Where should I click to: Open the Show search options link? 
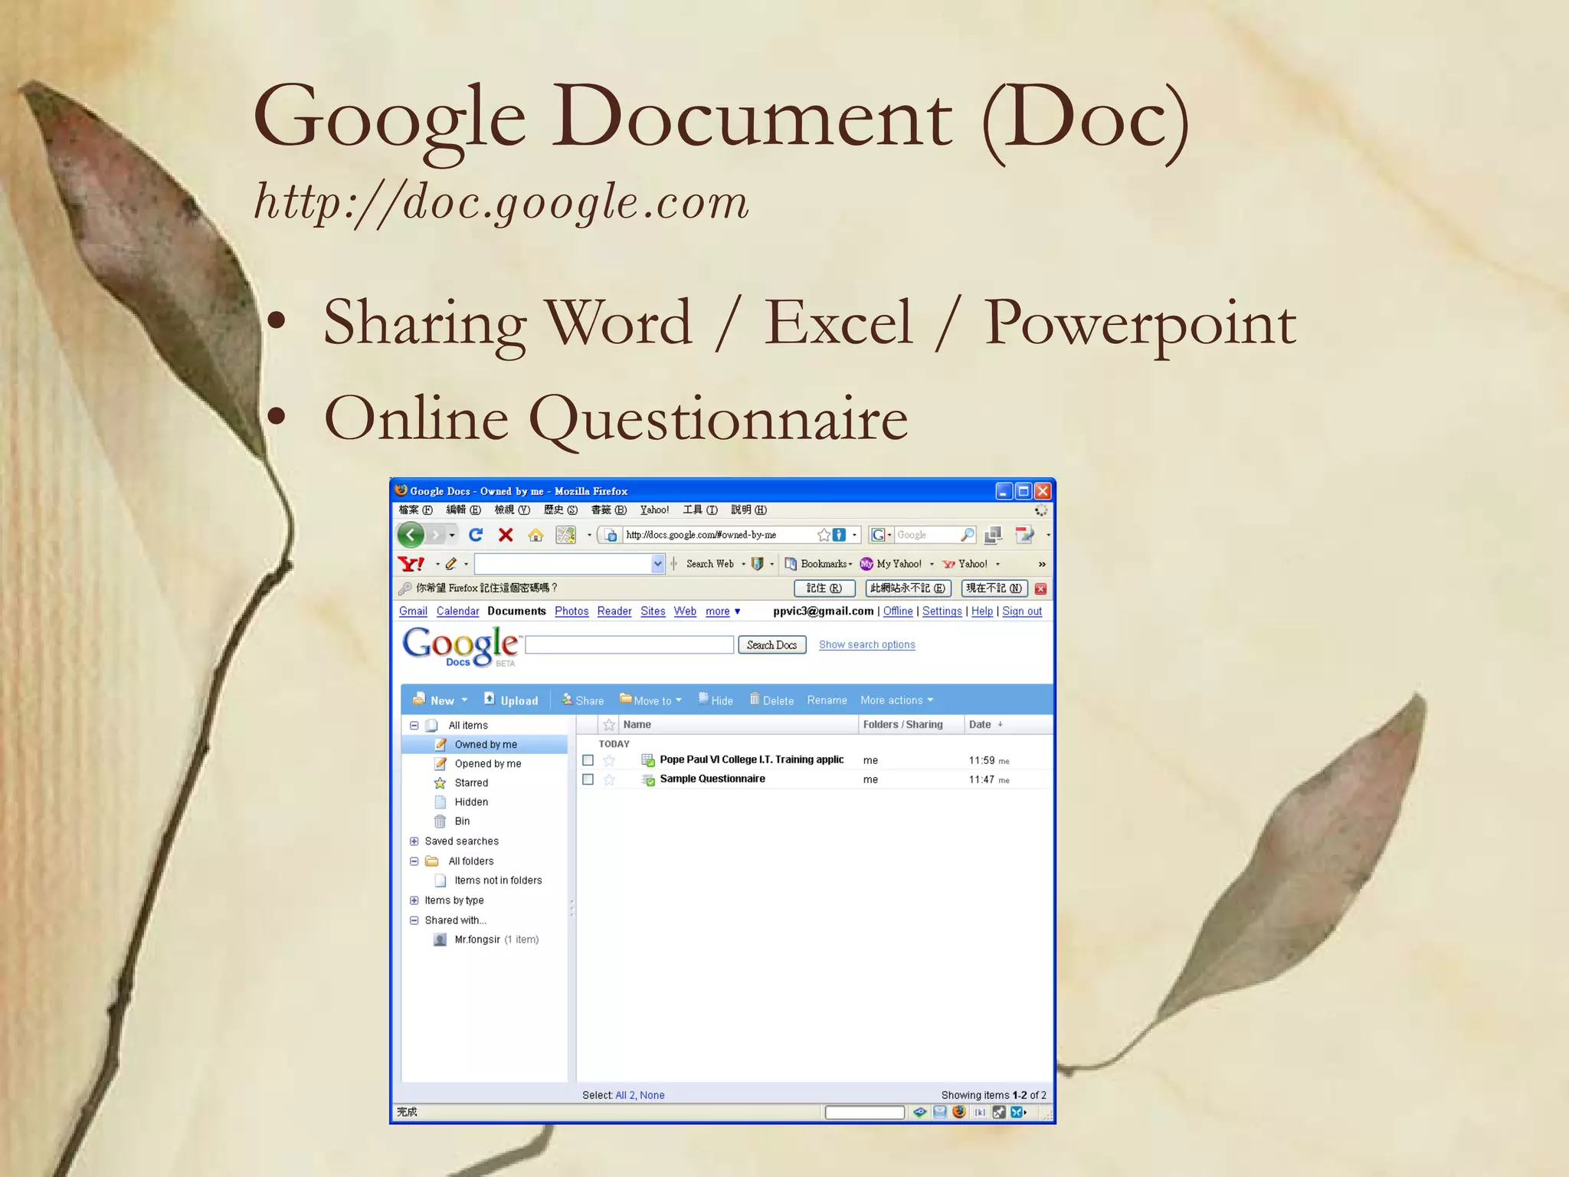click(866, 645)
